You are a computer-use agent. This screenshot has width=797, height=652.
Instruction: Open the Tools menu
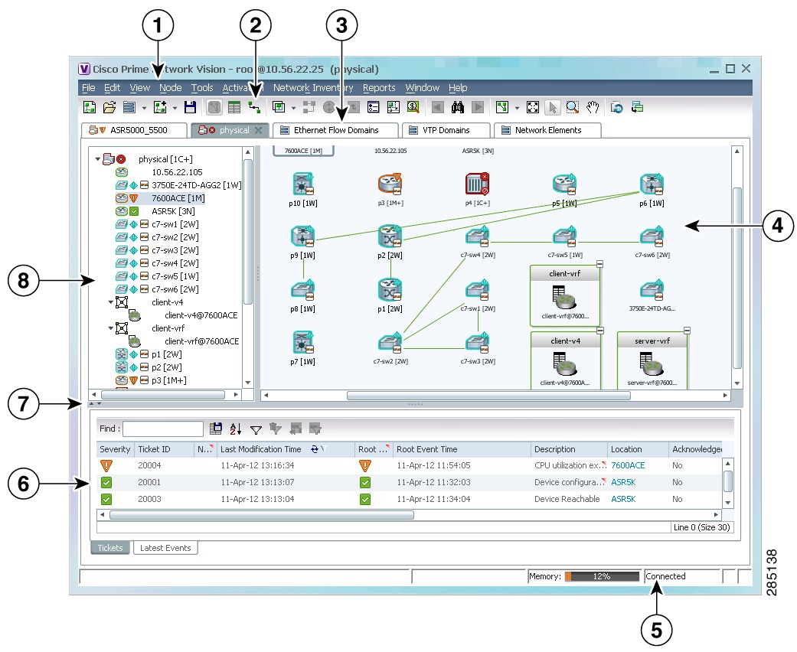tap(202, 88)
